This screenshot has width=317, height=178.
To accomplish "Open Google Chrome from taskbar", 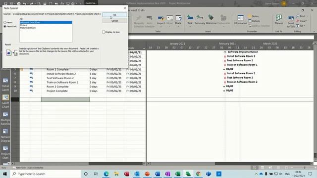I will coord(198,174).
